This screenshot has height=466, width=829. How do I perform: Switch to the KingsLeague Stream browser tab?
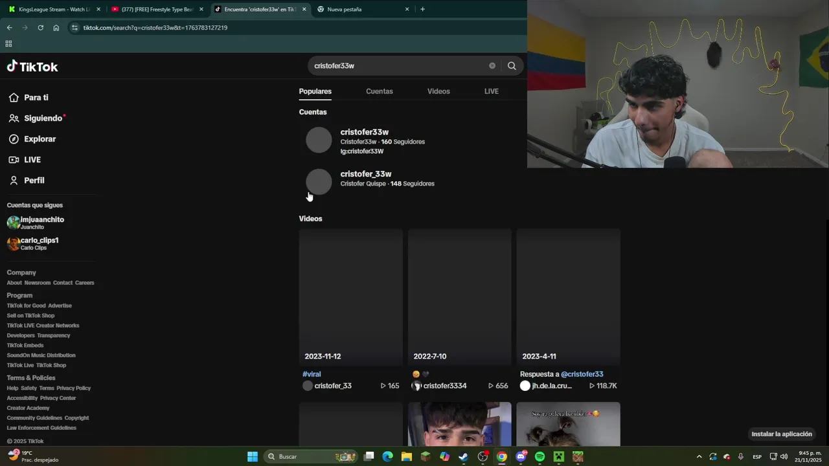click(54, 9)
